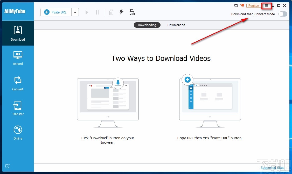Click the shopping cart buy icon

(x=242, y=6)
